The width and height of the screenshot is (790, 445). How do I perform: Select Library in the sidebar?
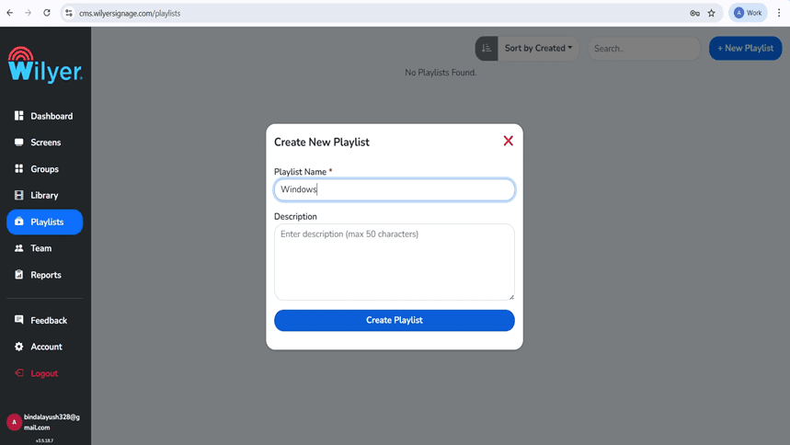(44, 196)
